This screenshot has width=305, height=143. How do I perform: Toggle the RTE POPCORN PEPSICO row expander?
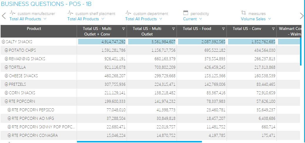point(9,110)
